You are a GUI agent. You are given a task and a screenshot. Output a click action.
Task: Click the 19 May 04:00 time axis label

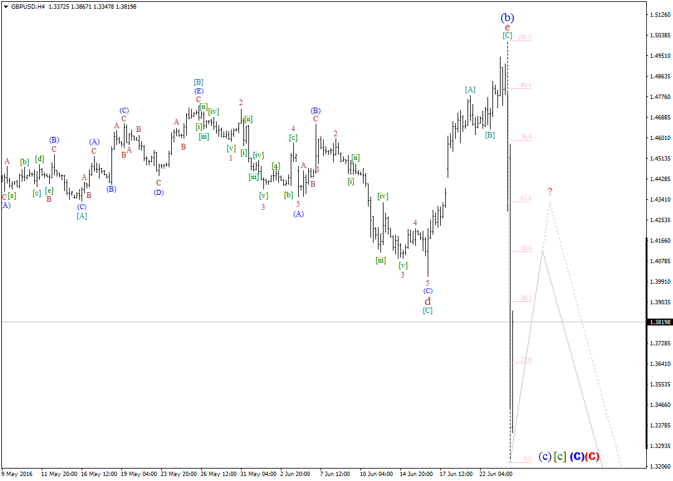139,474
